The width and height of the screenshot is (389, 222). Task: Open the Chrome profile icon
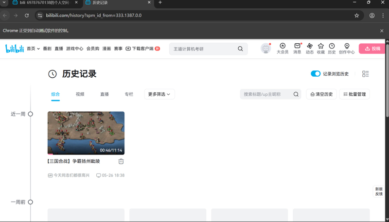[x=372, y=16]
